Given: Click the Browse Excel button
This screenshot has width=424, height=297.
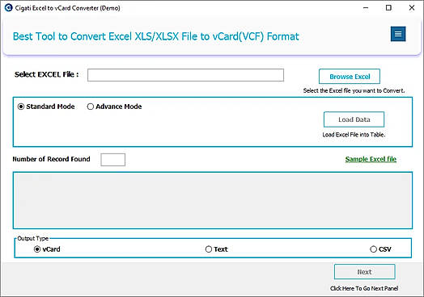Looking at the screenshot, I should coord(350,77).
